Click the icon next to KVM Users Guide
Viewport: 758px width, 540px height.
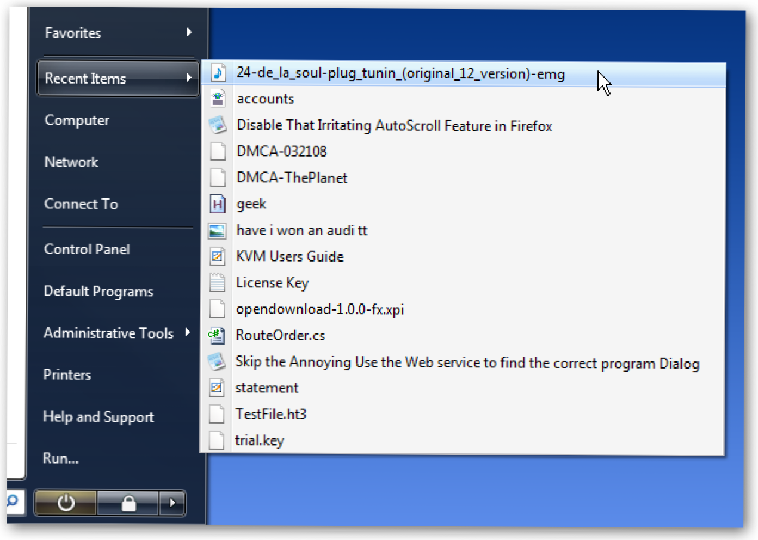(x=217, y=257)
